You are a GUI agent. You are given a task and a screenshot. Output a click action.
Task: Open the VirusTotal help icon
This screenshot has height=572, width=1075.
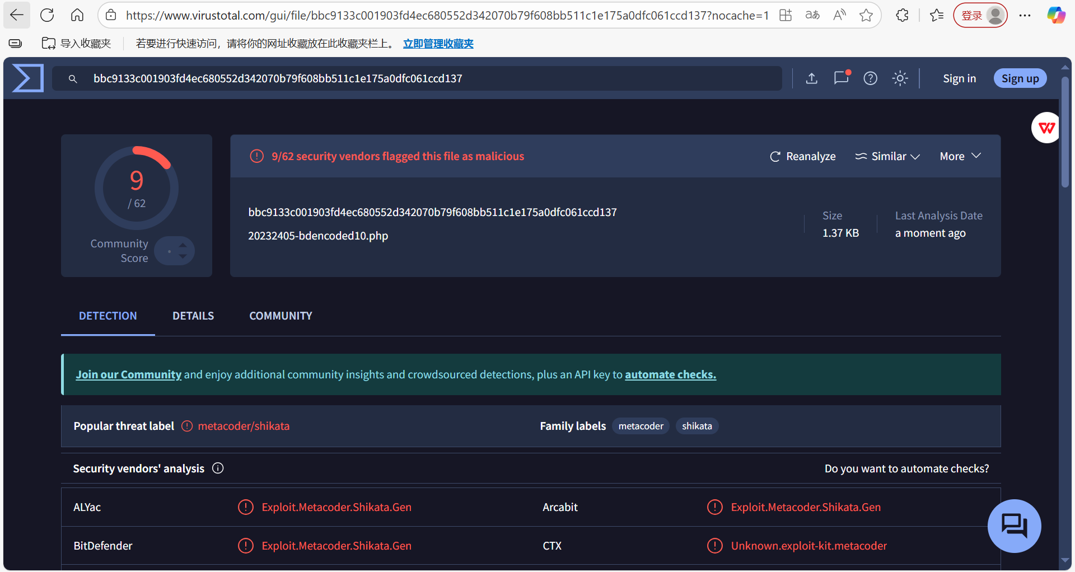[x=870, y=78]
